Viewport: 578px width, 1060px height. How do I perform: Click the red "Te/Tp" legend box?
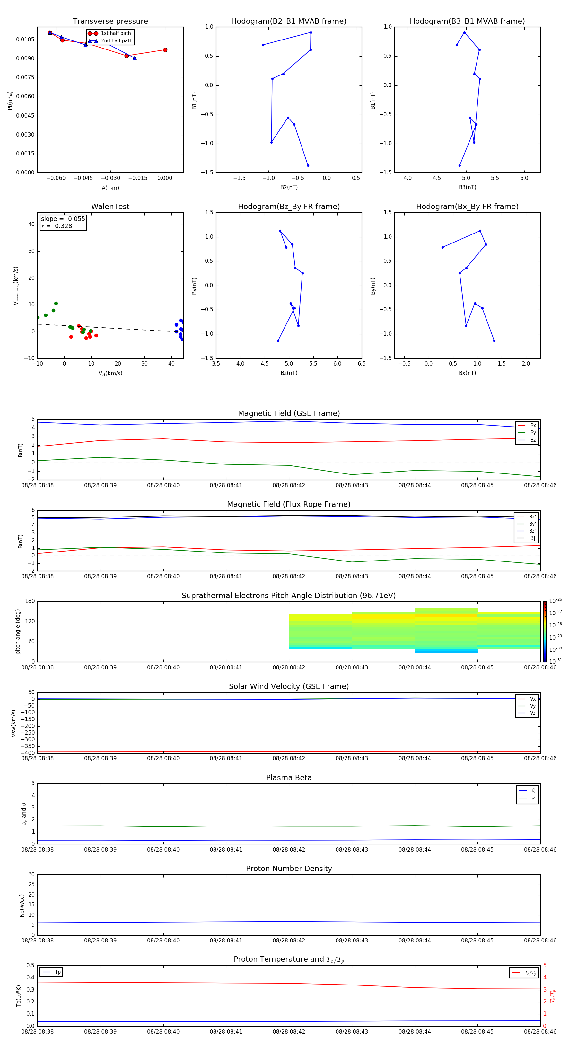point(524,973)
